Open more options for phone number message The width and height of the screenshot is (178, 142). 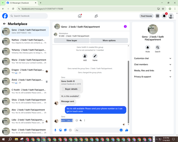pos(84,120)
